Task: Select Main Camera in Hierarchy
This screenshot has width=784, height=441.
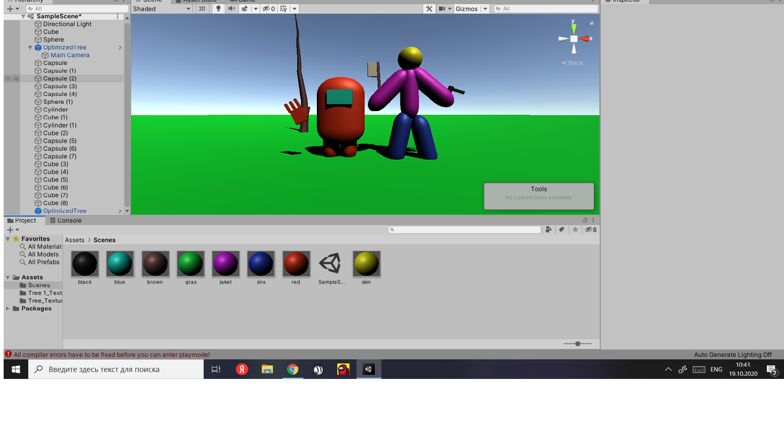Action: 70,56
